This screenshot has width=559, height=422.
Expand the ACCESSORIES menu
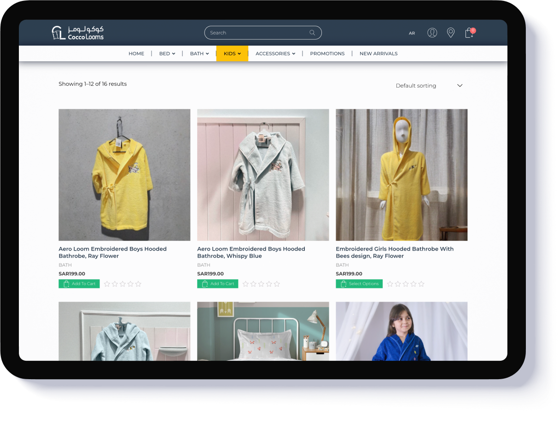pyautogui.click(x=275, y=53)
